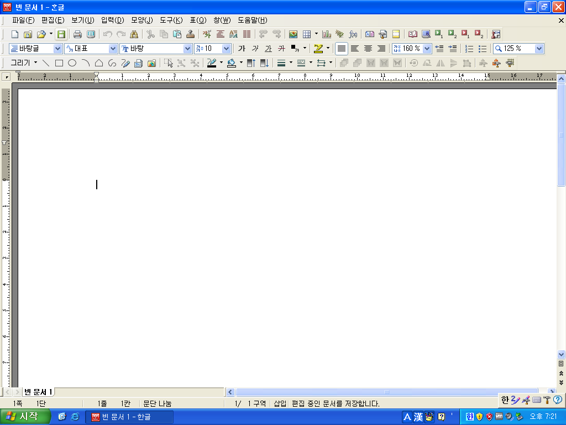Screen dimensions: 566x425
Task: Open the 대표 language dropdown
Action: coord(113,49)
